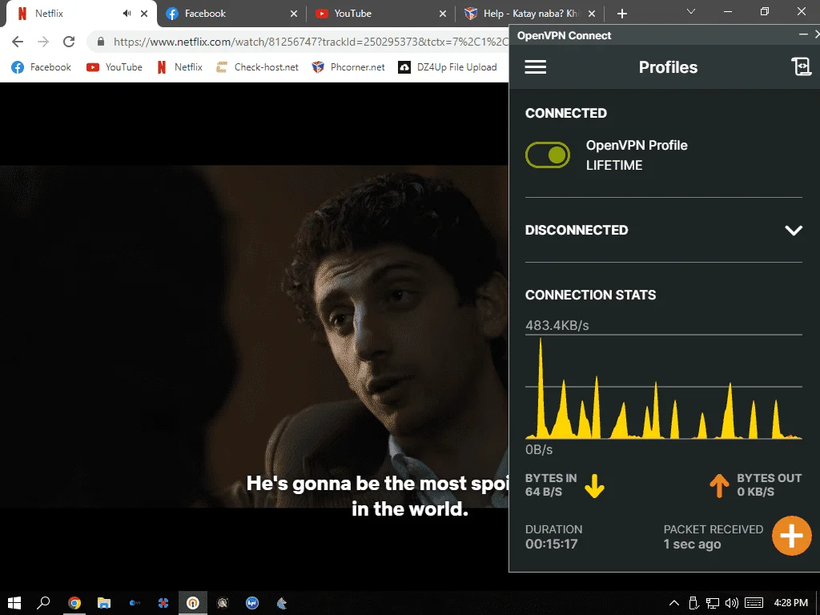This screenshot has height=615, width=820.
Task: Click the connection stats traffic graph
Action: 664,388
